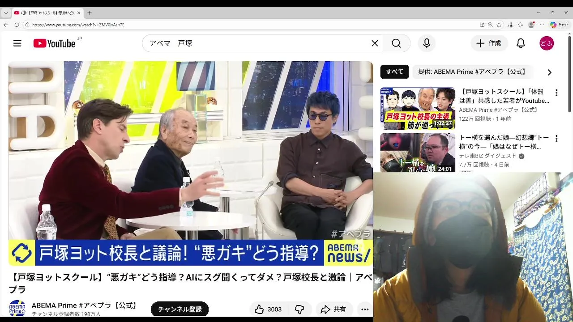Go to YouTube home via logo
The image size is (573, 322).
[x=54, y=43]
